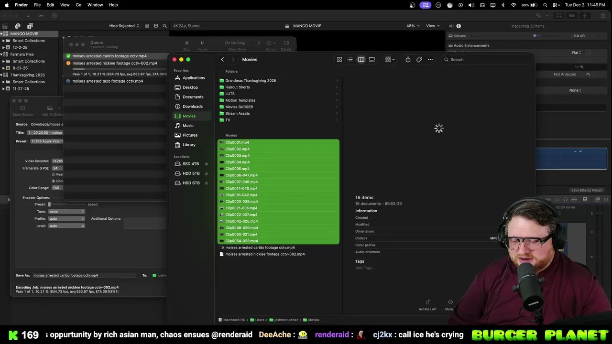This screenshot has width=612, height=344.
Task: Select the Farmers Pike library
Action: pos(22,54)
